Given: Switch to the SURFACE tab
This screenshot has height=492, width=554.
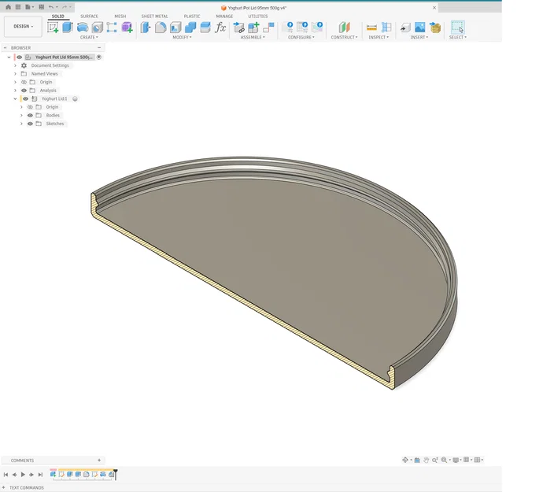Looking at the screenshot, I should 89,17.
